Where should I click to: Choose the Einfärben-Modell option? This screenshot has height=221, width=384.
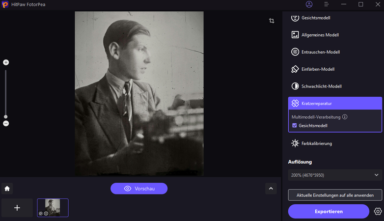point(318,69)
